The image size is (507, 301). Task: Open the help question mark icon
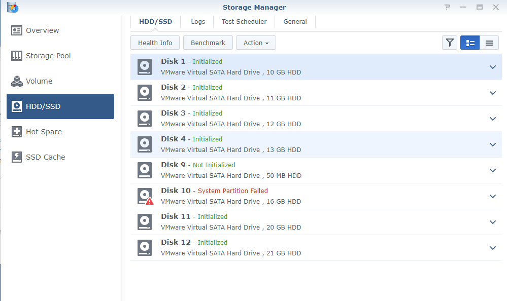pos(447,7)
